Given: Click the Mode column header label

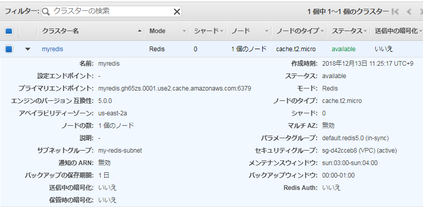Looking at the screenshot, I should 157,31.
